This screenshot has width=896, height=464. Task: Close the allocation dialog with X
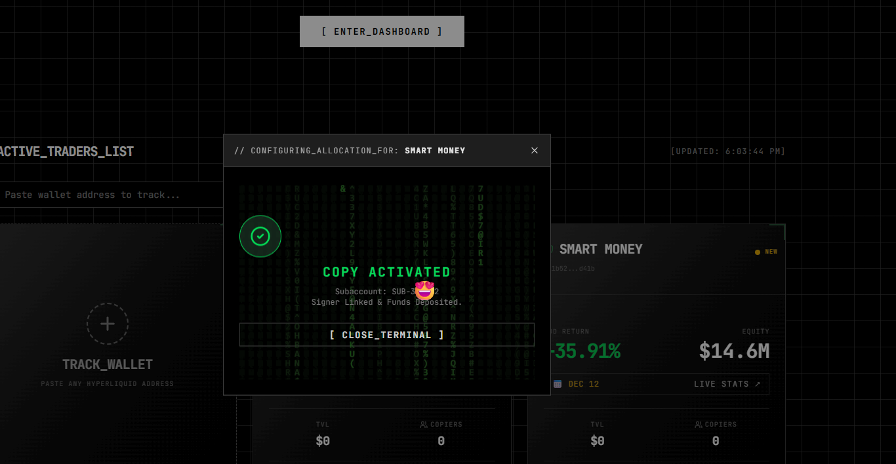point(534,151)
